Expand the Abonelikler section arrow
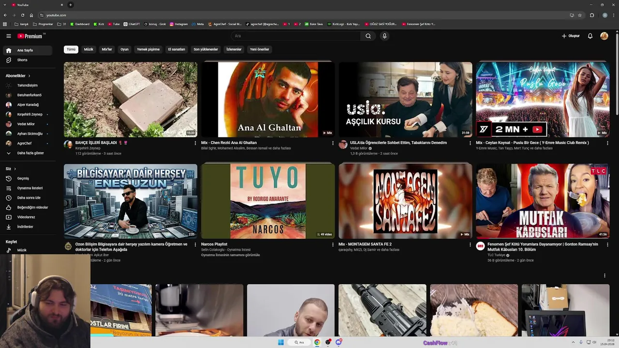 coord(29,76)
